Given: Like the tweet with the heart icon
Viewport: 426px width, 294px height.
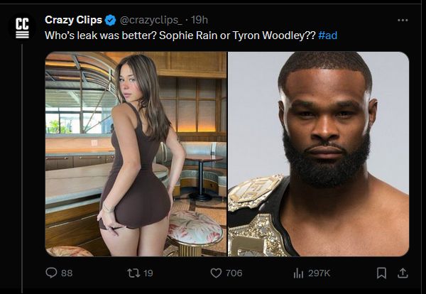Looking at the screenshot, I should tap(216, 273).
